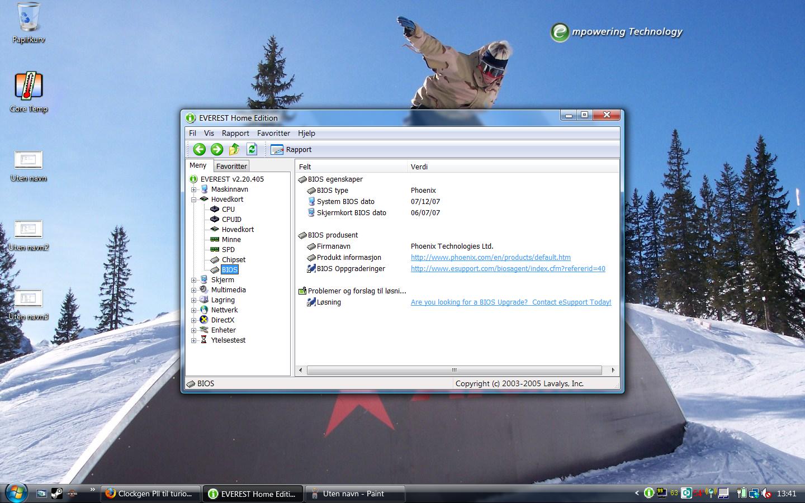This screenshot has height=503, width=805.
Task: Click the Chipset icon in tree
Action: pyautogui.click(x=215, y=259)
